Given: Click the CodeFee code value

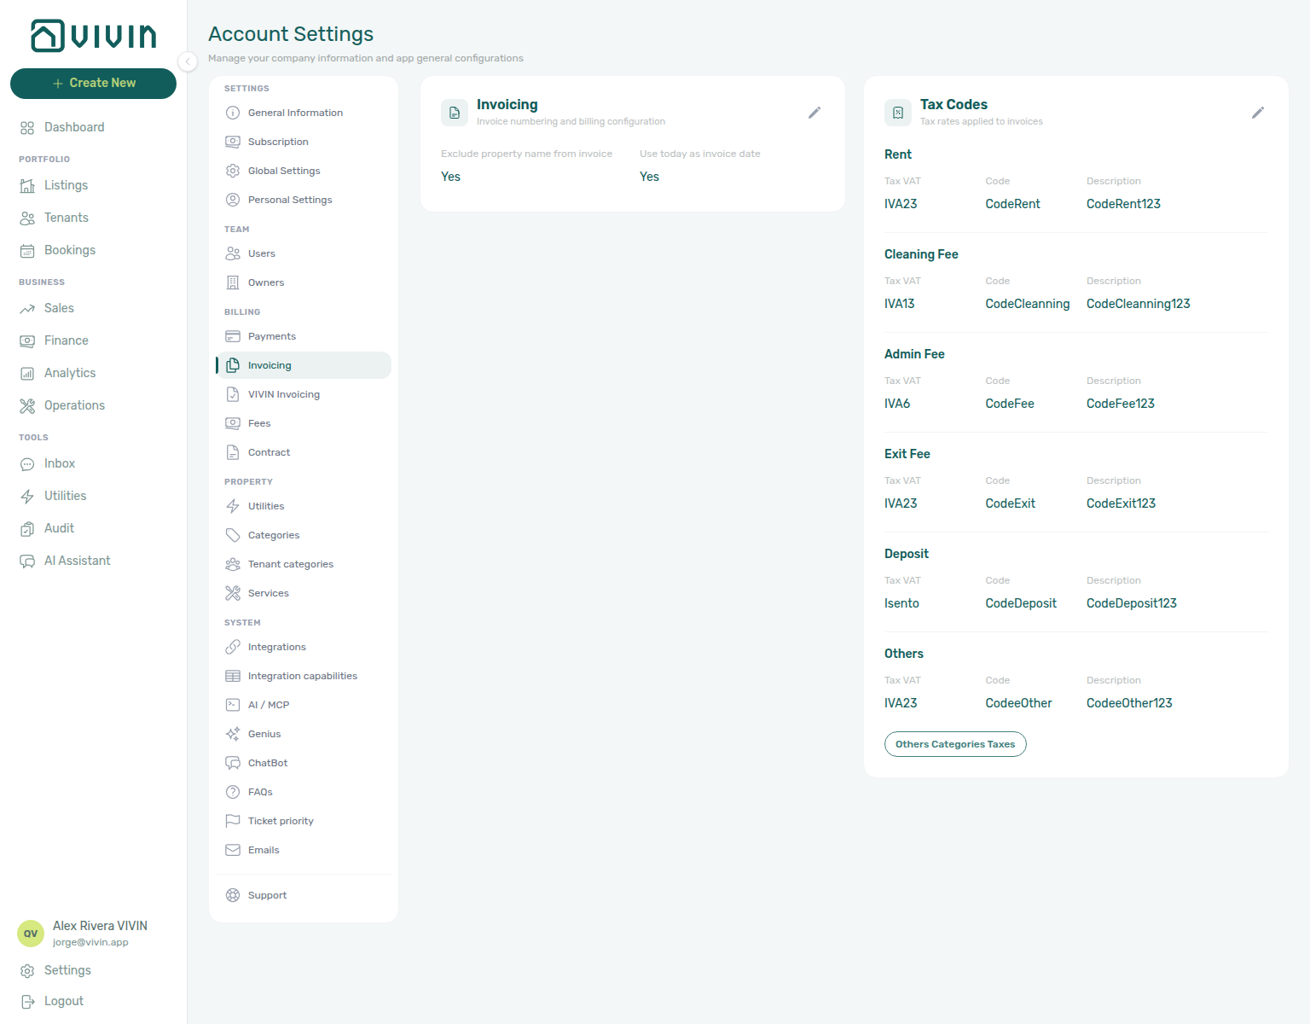Looking at the screenshot, I should [x=1010, y=404].
